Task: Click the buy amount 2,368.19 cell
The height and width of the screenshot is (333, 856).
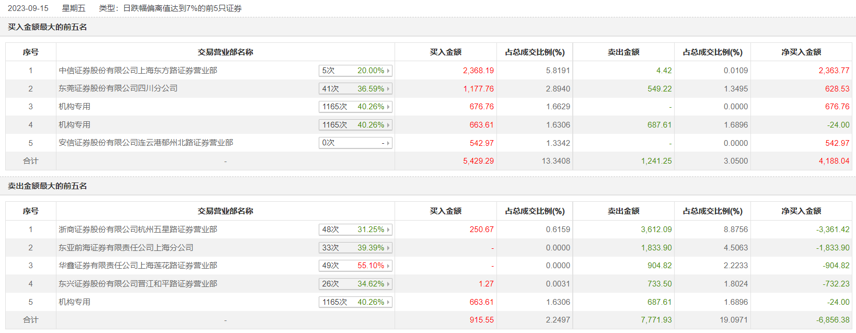Action: [x=478, y=71]
